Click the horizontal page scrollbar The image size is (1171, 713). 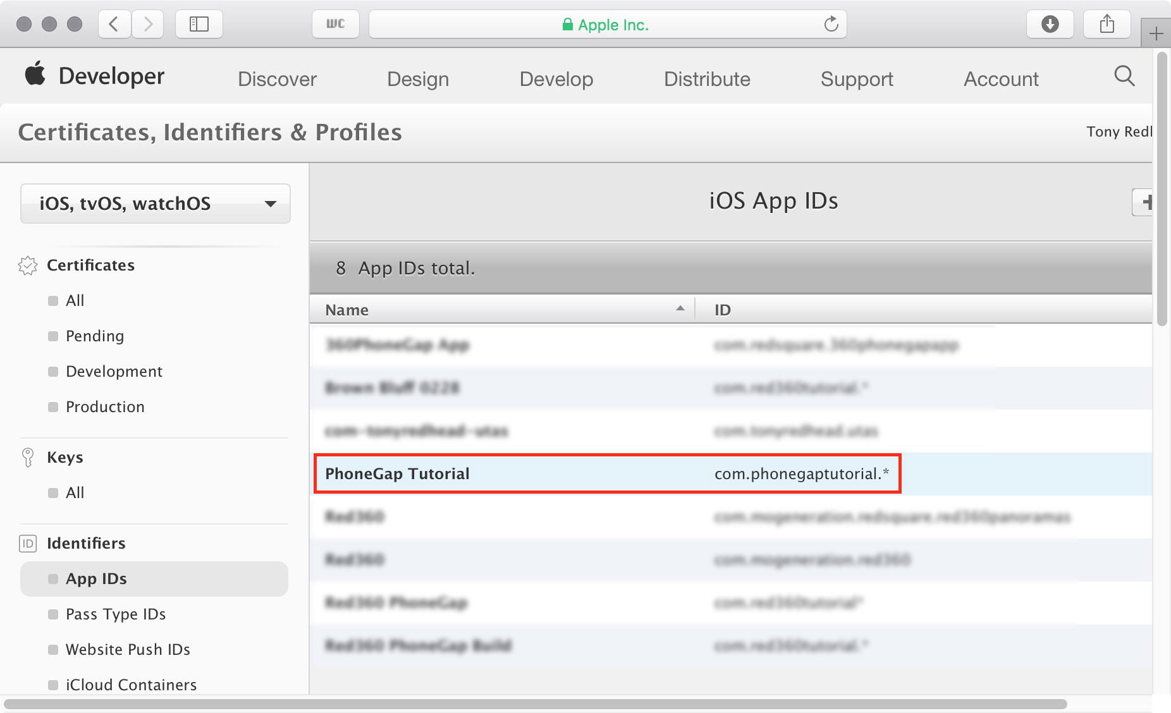click(536, 704)
